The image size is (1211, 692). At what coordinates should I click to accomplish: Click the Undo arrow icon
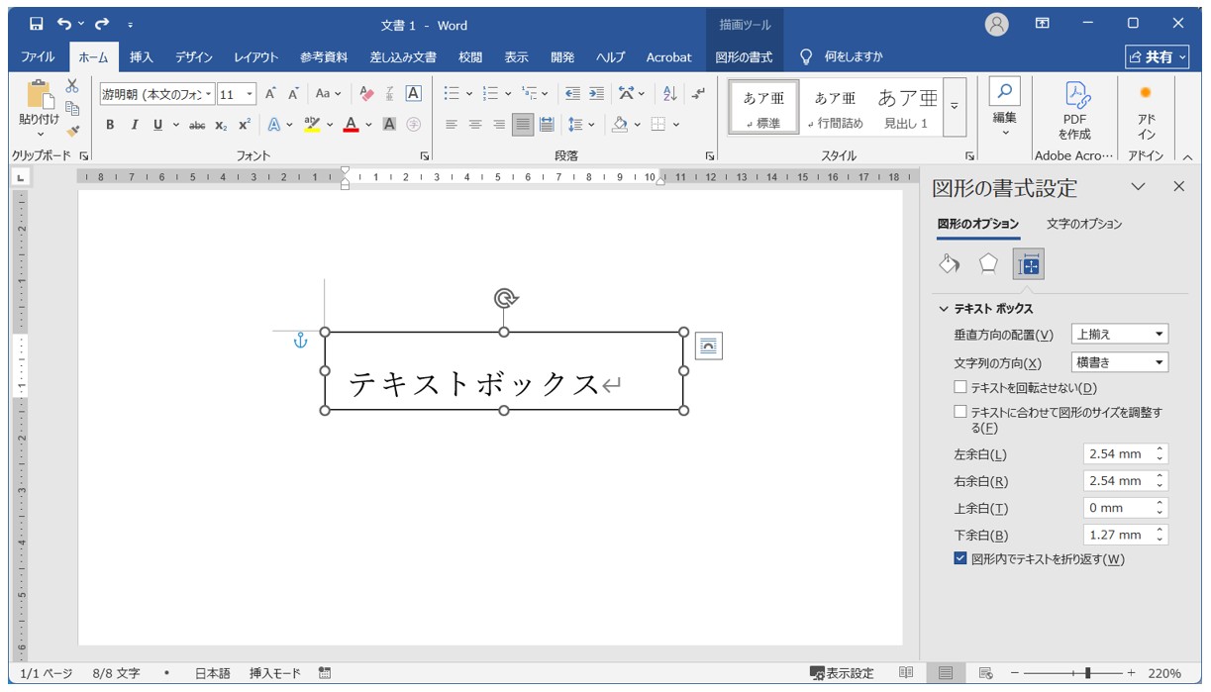click(x=65, y=23)
